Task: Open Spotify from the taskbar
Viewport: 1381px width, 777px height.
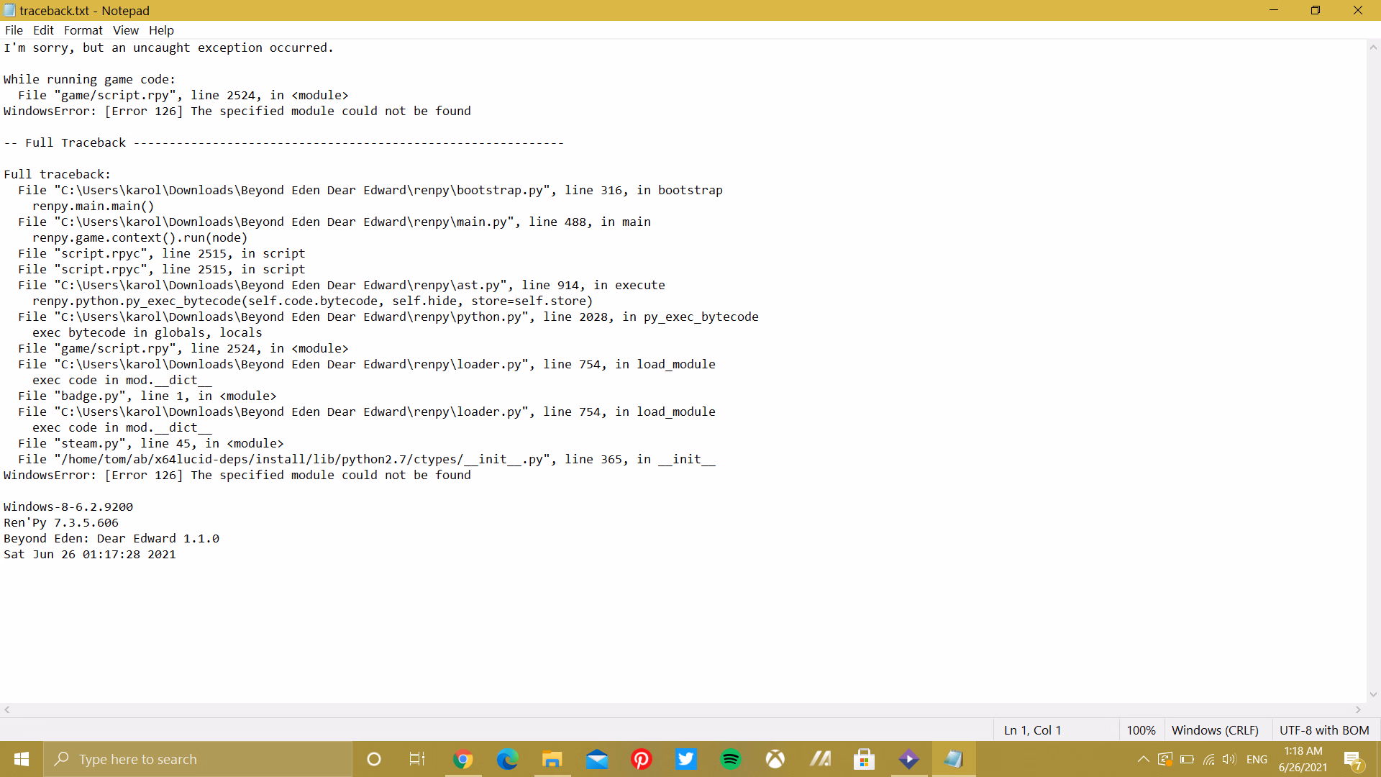Action: (x=730, y=759)
